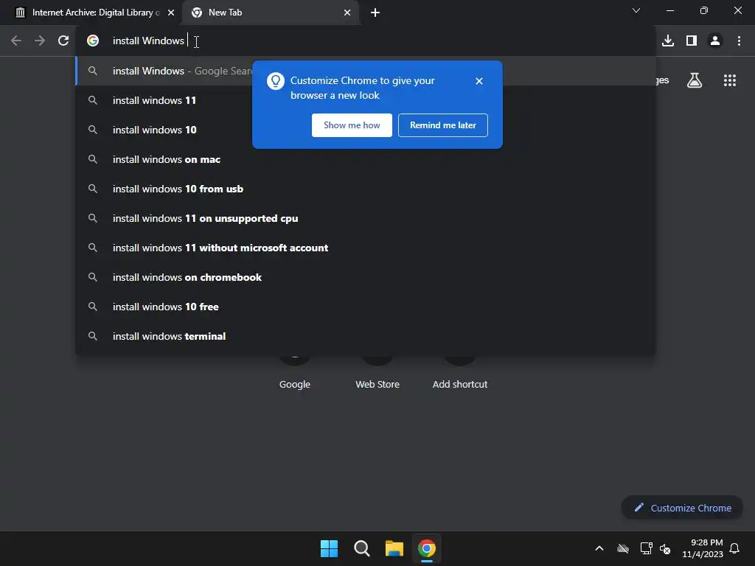Click Chrome icon in taskbar
755x566 pixels.
(x=427, y=548)
